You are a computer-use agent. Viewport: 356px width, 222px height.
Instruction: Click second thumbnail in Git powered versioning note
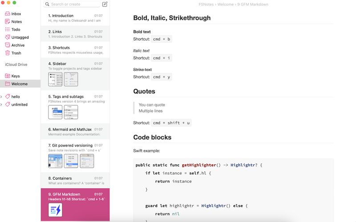(71, 161)
